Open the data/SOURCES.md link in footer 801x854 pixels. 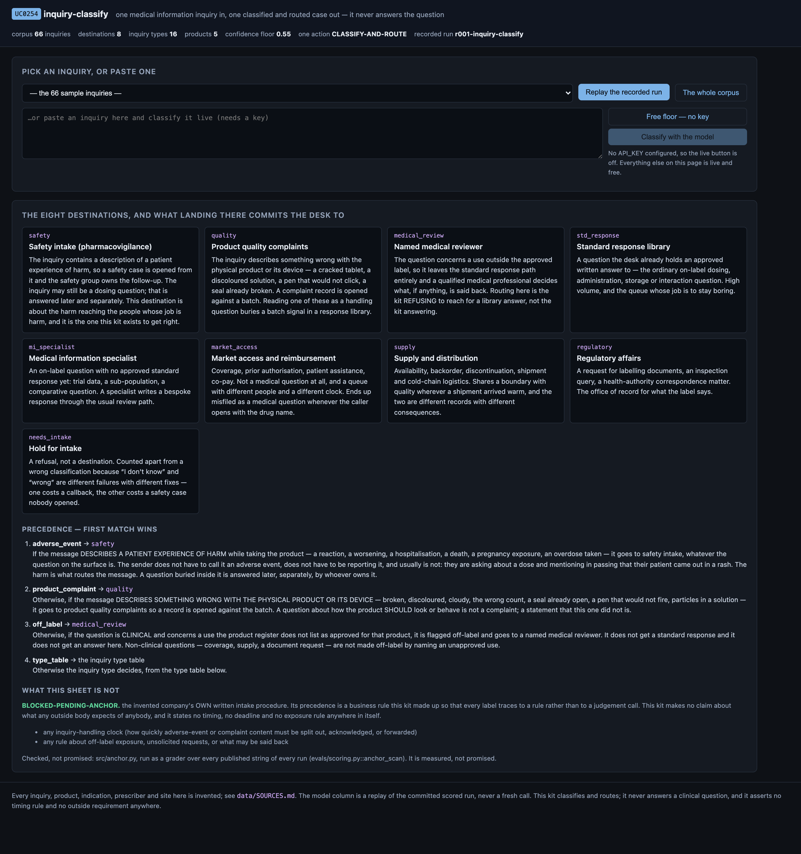pos(266,796)
